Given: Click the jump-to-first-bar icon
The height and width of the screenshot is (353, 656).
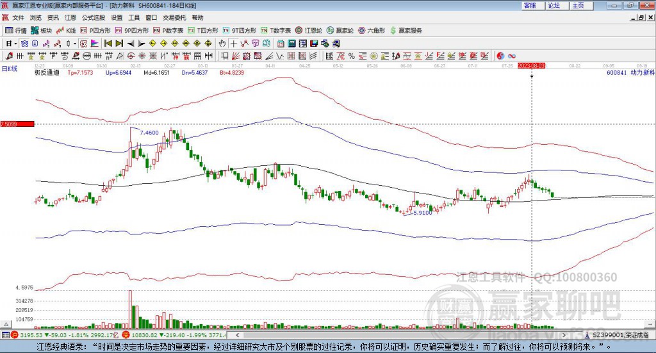Looking at the screenshot, I should [108, 44].
